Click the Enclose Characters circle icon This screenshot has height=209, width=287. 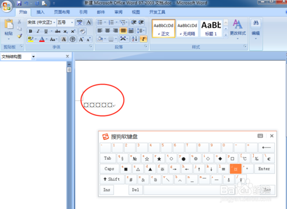(x=72, y=40)
